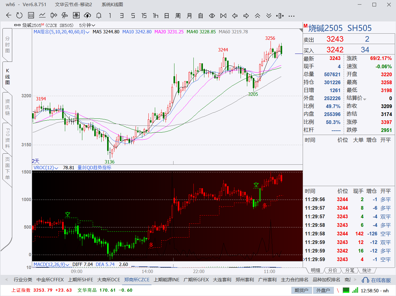Image resolution: width=396 pixels, height=296 pixels.
Task: Click the back arrow toolbar icon
Action: tap(9, 15)
